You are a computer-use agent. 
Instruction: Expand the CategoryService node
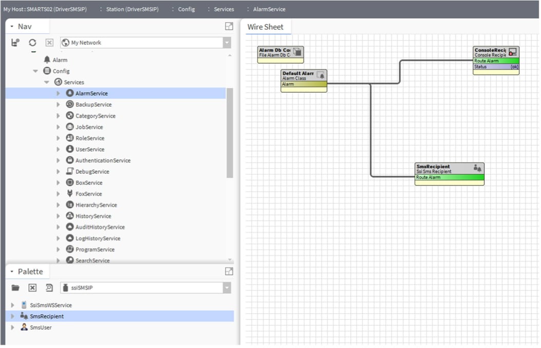pyautogui.click(x=58, y=116)
